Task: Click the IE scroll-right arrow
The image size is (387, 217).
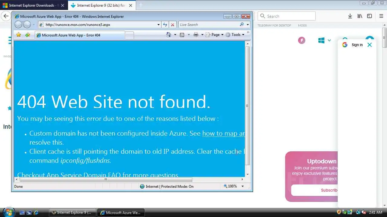Action: pyautogui.click(x=242, y=179)
